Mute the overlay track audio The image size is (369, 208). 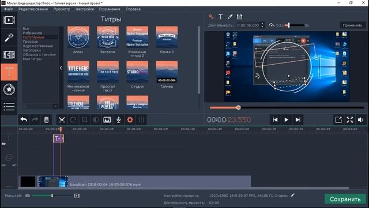tap(14, 165)
